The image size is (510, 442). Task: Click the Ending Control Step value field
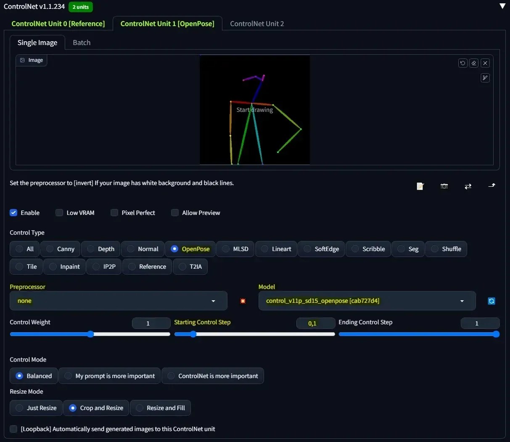(x=480, y=323)
